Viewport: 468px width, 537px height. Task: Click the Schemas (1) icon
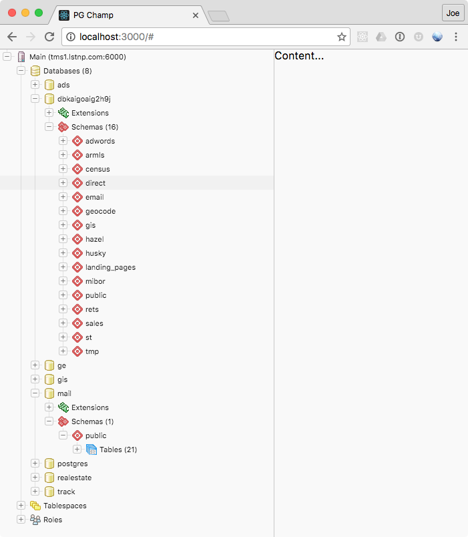63,421
